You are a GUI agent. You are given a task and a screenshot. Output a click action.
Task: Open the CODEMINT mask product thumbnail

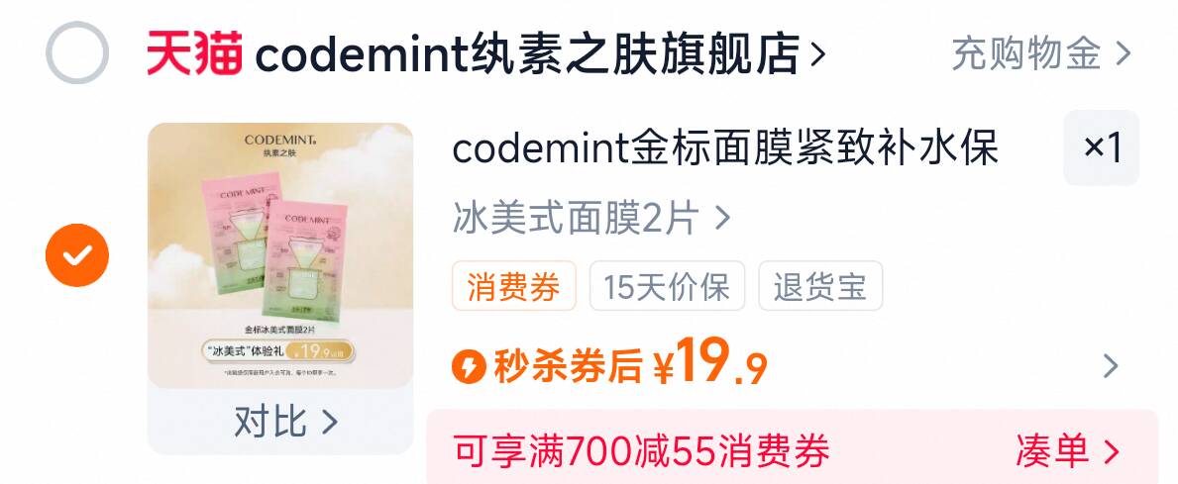pyautogui.click(x=280, y=255)
